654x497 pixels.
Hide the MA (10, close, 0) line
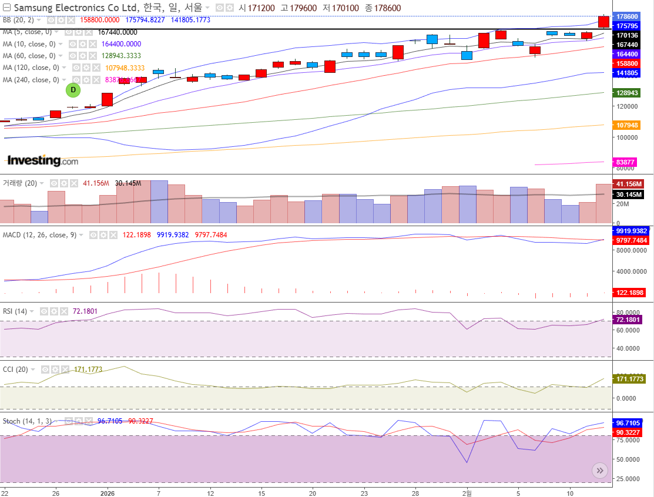73,44
